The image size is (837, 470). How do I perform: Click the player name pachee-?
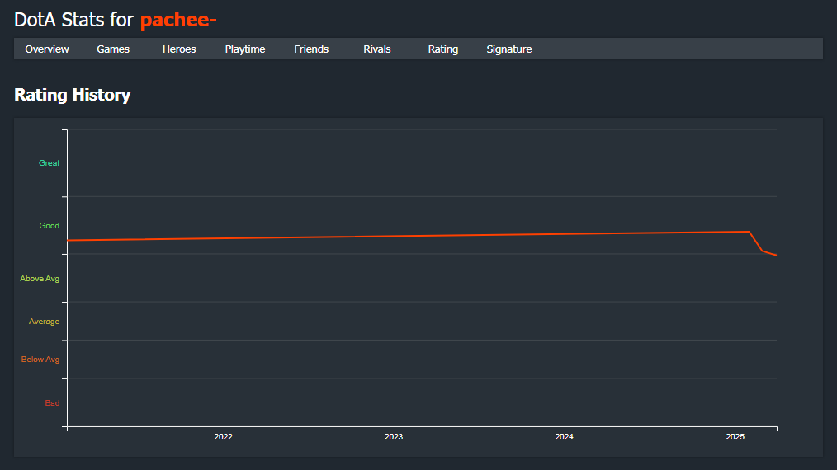pos(178,20)
